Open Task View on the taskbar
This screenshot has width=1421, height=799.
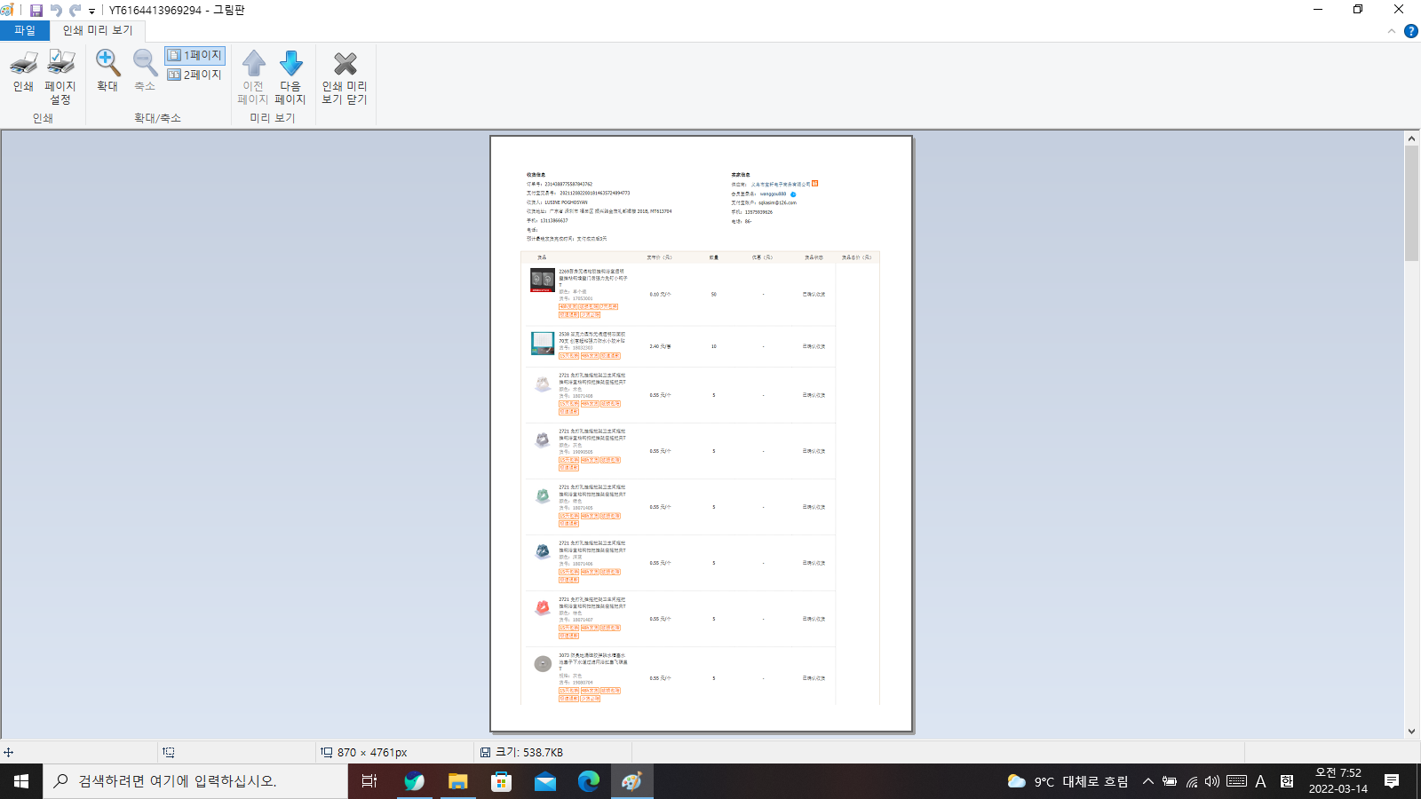click(x=369, y=781)
